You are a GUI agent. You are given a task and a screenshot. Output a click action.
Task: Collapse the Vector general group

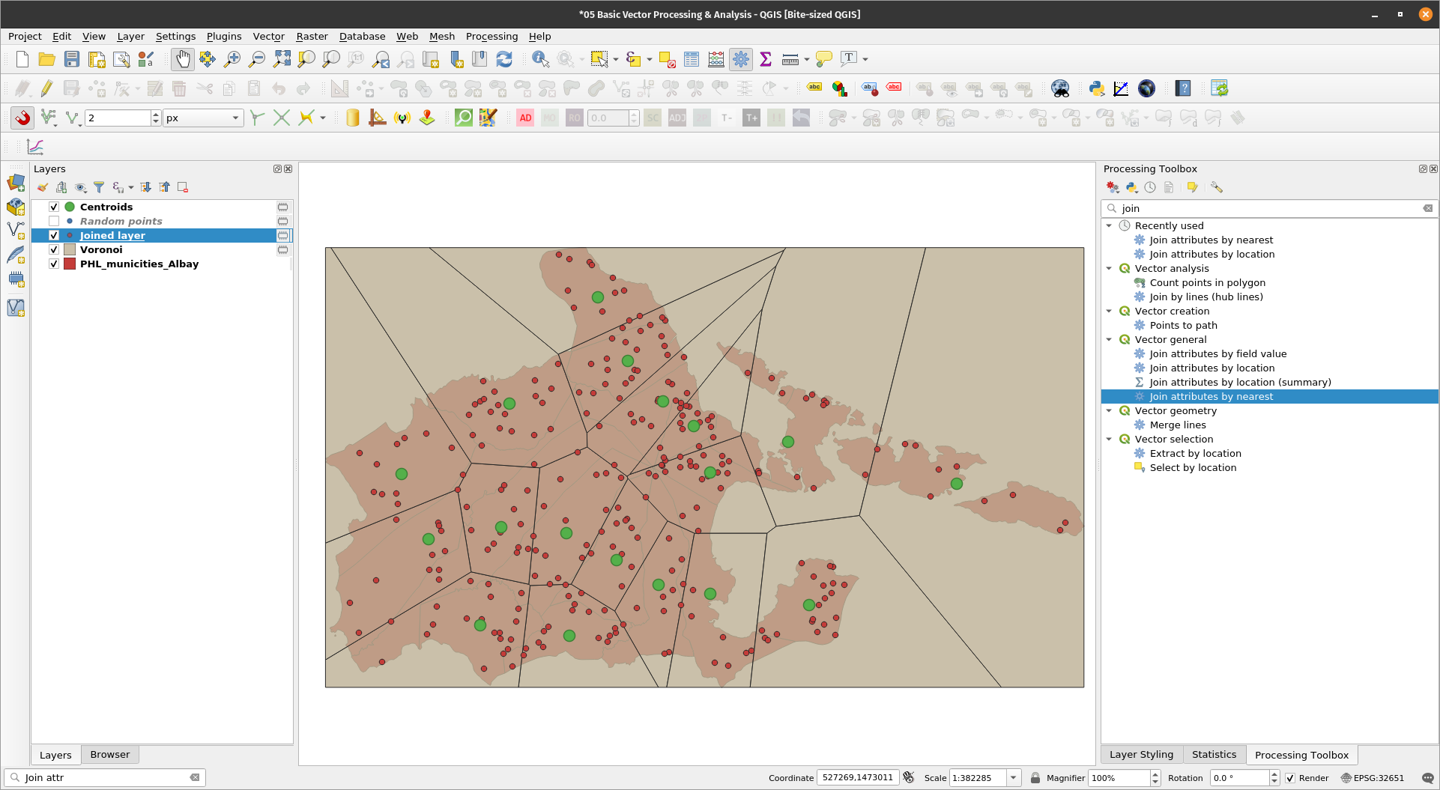pyautogui.click(x=1109, y=339)
